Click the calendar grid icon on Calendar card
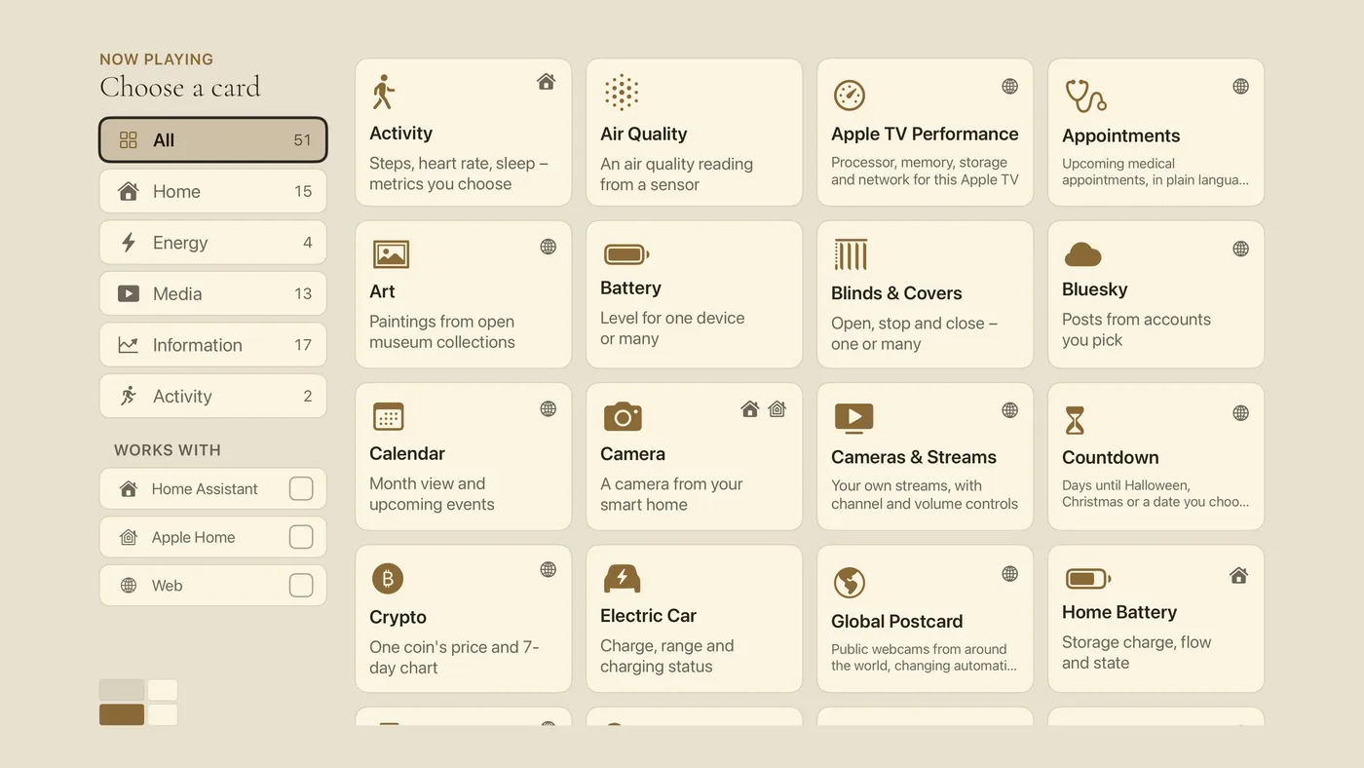This screenshot has height=768, width=1364. [388, 417]
